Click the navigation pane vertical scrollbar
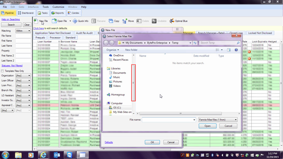This screenshot has width=283, height=159. pyautogui.click(x=134, y=83)
